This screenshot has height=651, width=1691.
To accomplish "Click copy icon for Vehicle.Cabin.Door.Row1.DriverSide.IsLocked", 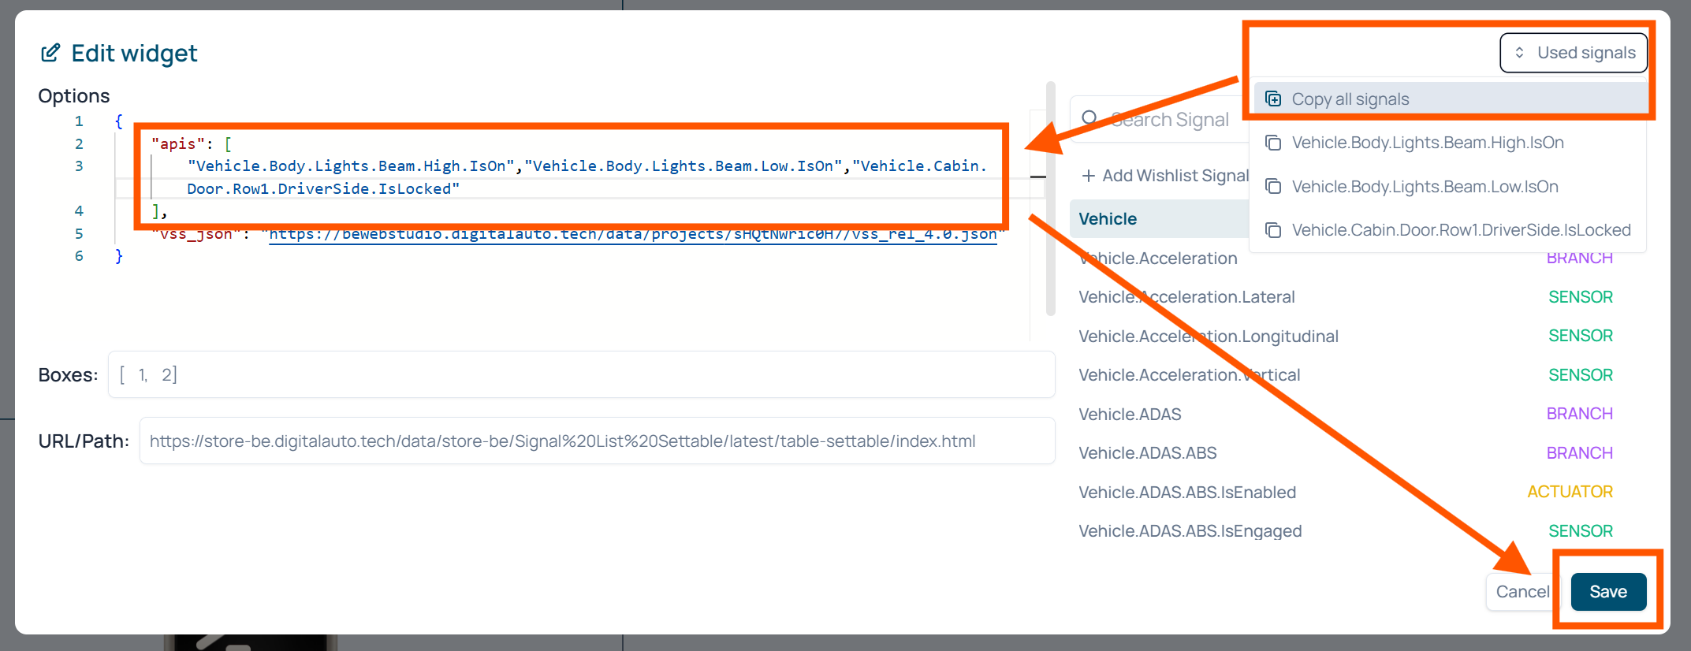I will pos(1272,230).
